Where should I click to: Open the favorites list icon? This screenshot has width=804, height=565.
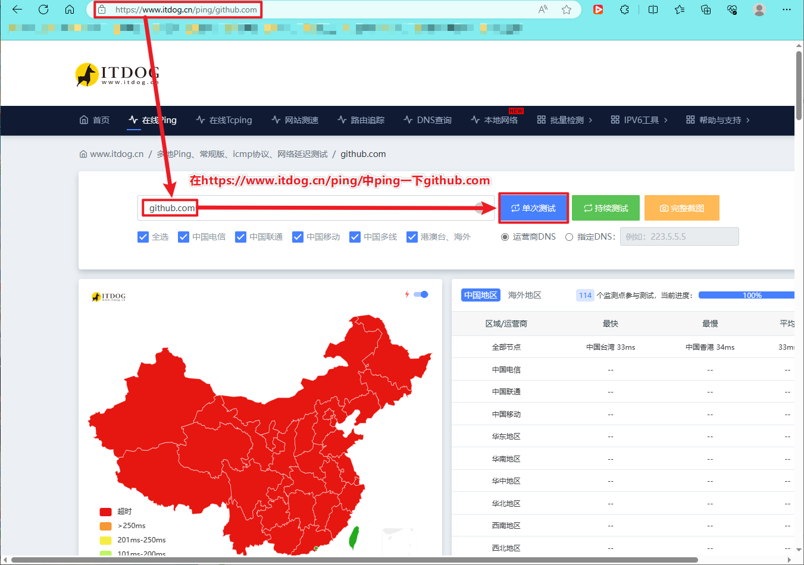(x=680, y=10)
